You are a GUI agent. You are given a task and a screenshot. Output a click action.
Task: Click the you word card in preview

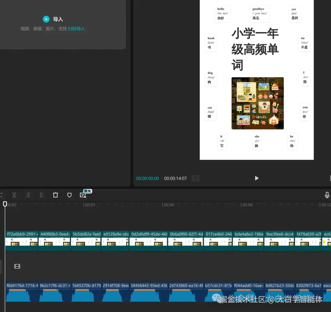point(305,112)
